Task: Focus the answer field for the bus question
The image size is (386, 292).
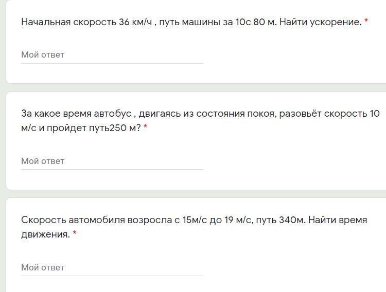Action: 112,161
